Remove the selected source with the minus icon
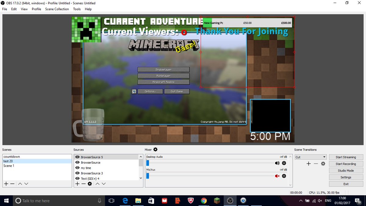This screenshot has height=206, width=366. point(84,184)
